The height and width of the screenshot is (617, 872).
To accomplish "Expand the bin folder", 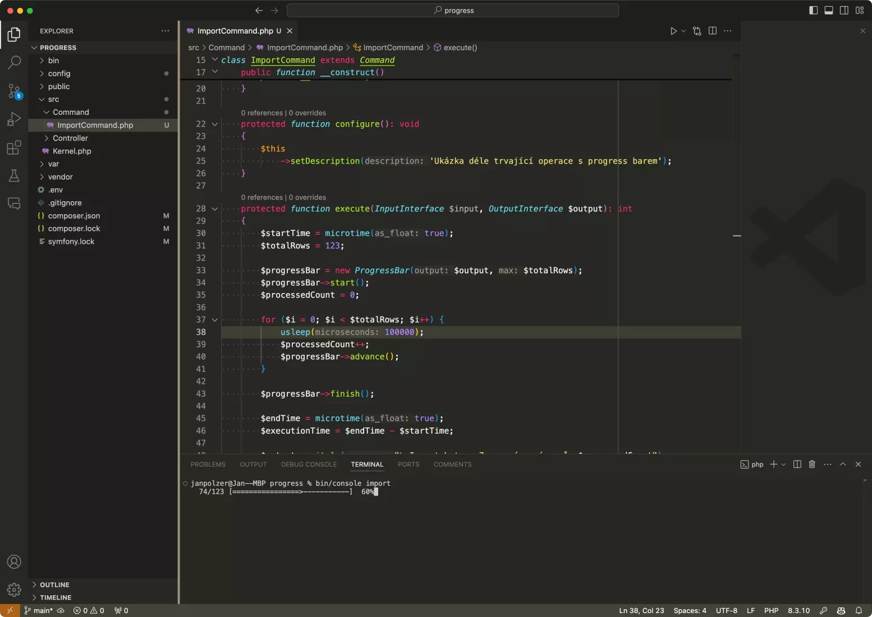I will point(103,61).
